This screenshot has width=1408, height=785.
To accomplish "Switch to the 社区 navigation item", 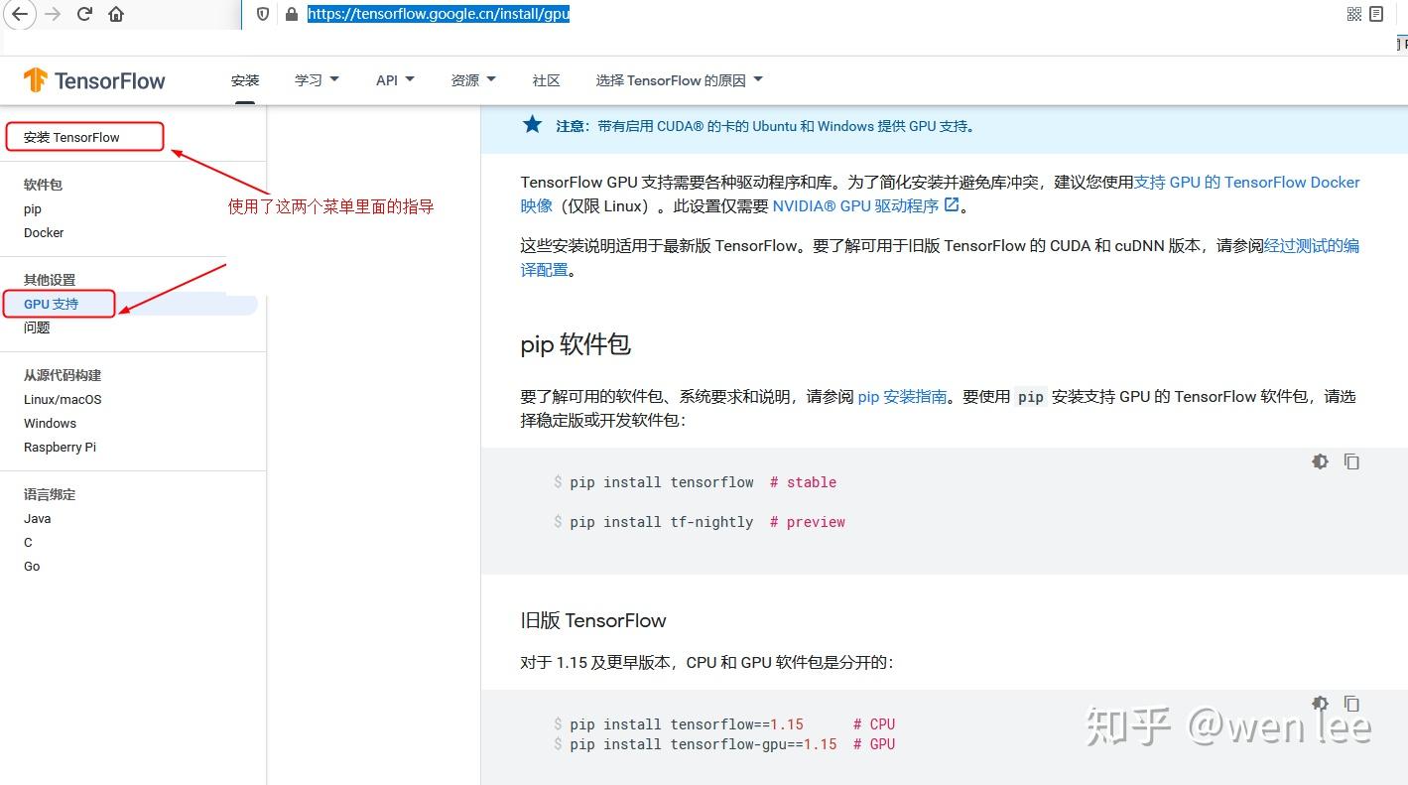I will 546,79.
